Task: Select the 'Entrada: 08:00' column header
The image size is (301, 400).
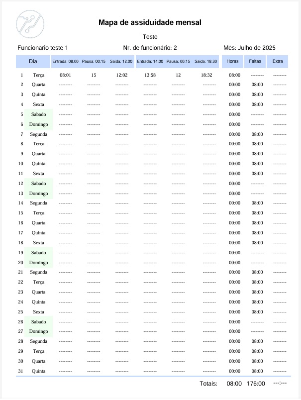Action: click(x=65, y=61)
